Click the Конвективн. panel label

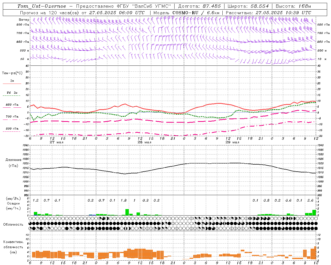(13, 242)
